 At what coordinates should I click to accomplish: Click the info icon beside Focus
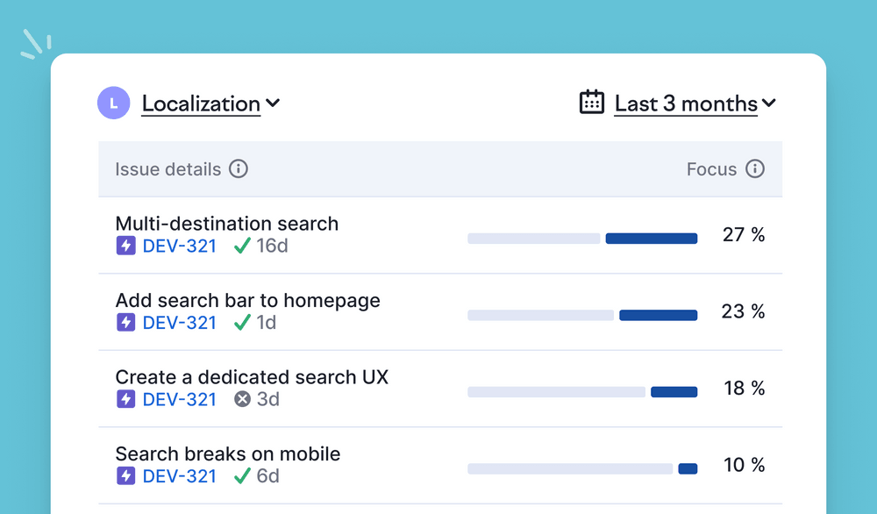pyautogui.click(x=755, y=169)
